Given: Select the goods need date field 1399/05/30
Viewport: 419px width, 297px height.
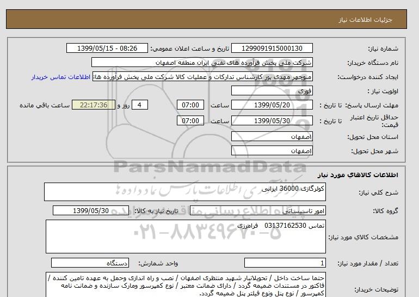Looking at the screenshot, I should [x=91, y=210].
